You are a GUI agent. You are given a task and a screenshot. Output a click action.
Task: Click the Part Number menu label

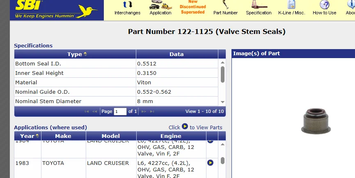pos(225,13)
